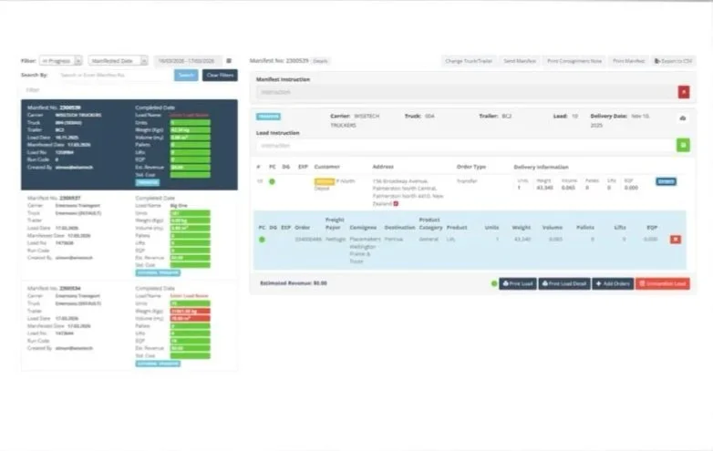Click the Destination column header
The height and width of the screenshot is (451, 713).
pyautogui.click(x=399, y=227)
